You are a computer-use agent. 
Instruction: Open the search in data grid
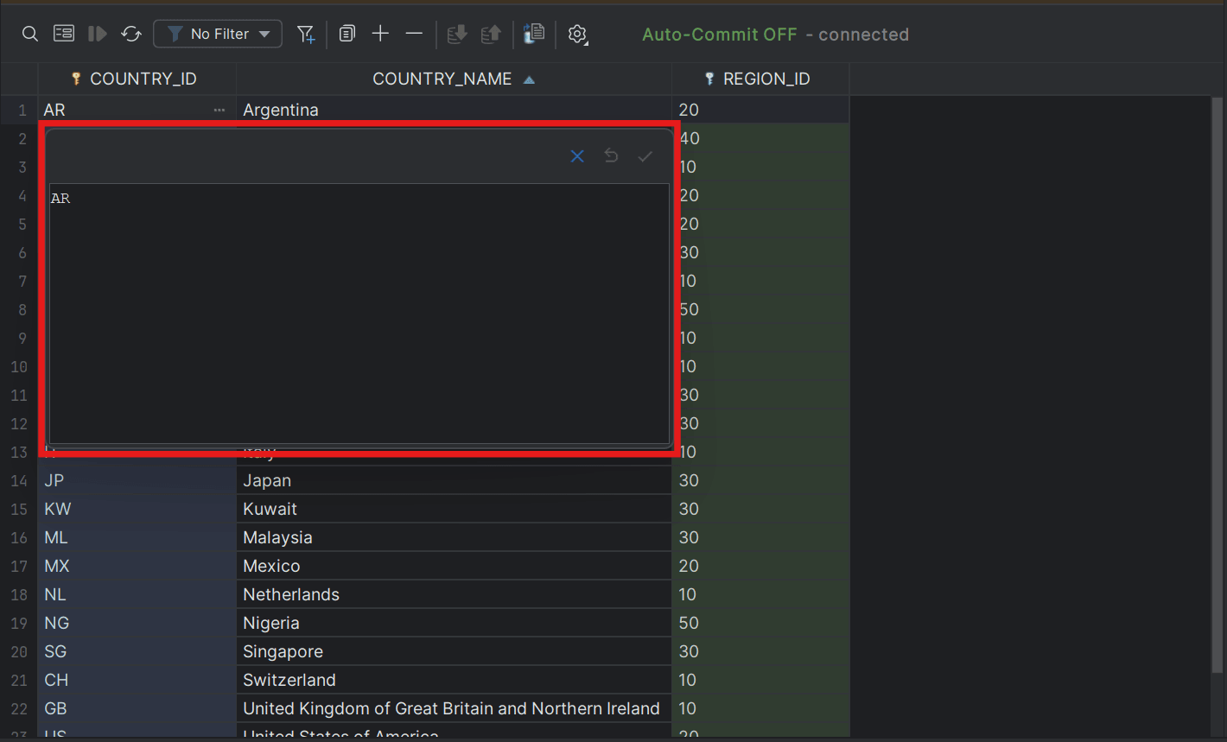coord(29,34)
